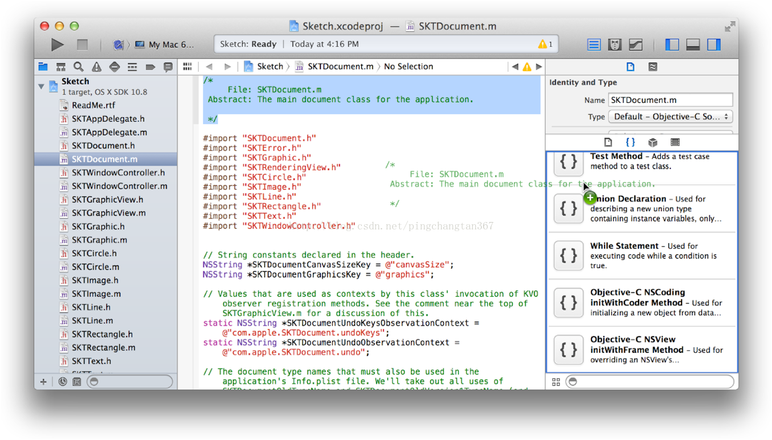Stop the running scheme

click(x=83, y=44)
